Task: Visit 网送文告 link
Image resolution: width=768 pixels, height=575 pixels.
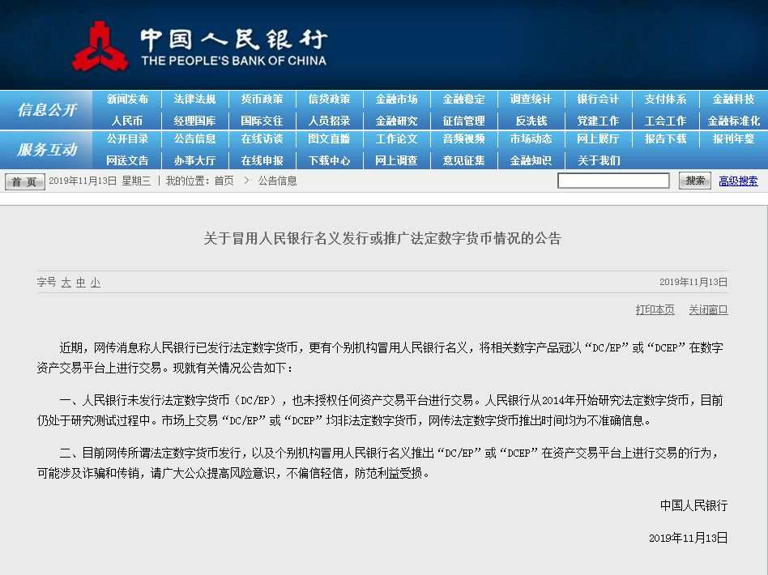Action: 127,160
